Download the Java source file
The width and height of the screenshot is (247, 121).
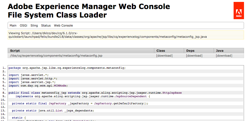224,56
